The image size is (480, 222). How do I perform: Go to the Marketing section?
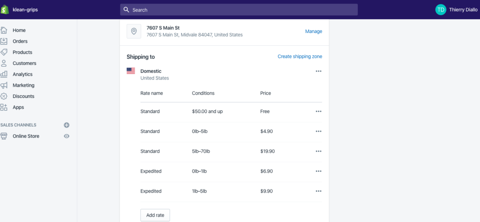[x=23, y=85]
